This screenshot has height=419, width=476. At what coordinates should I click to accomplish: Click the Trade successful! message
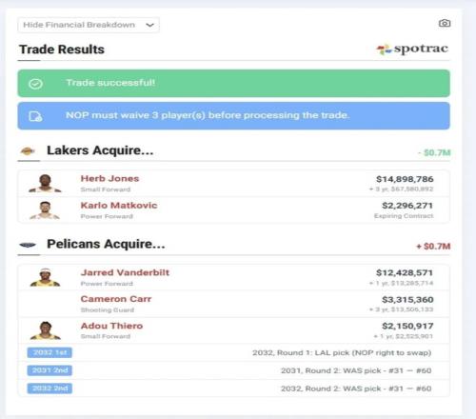110,83
